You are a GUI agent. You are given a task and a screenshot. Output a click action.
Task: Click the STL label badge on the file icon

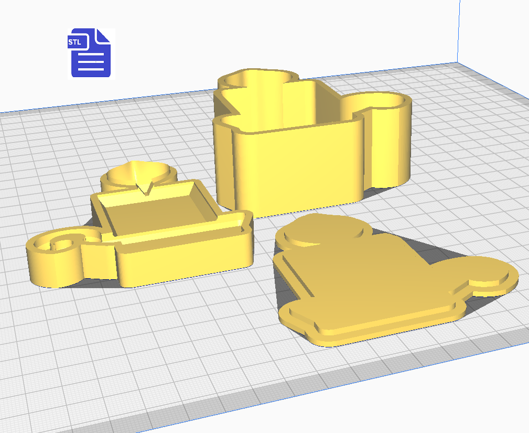tap(75, 43)
